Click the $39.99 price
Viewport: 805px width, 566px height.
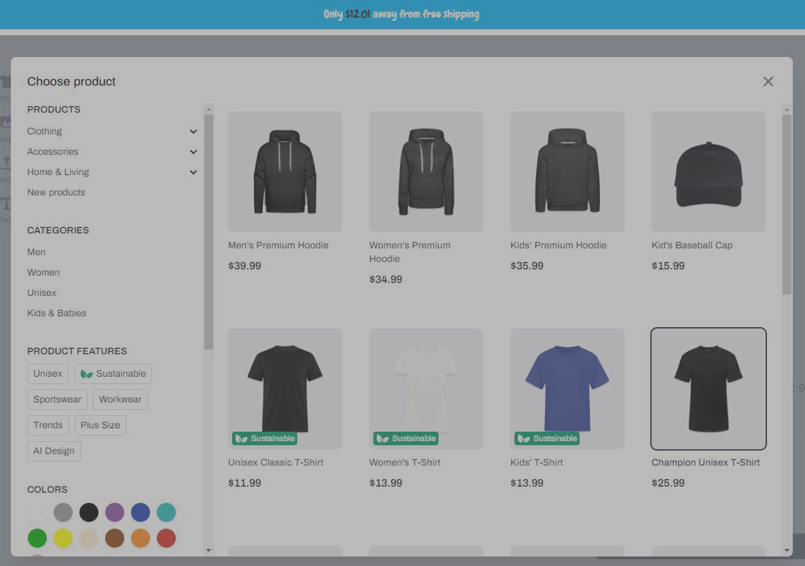[x=244, y=266]
